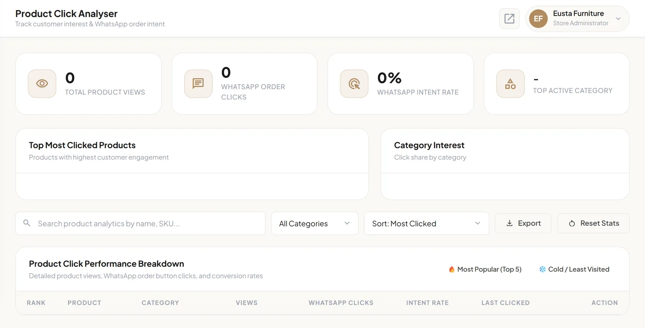Click the Cold / Least Visited legend label

(578, 269)
